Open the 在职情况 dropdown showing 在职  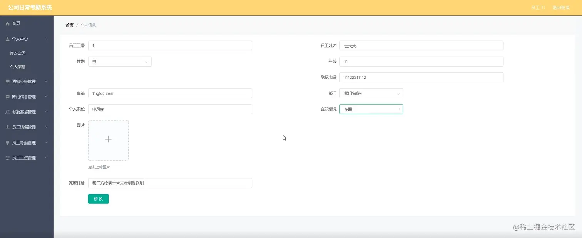[371, 109]
